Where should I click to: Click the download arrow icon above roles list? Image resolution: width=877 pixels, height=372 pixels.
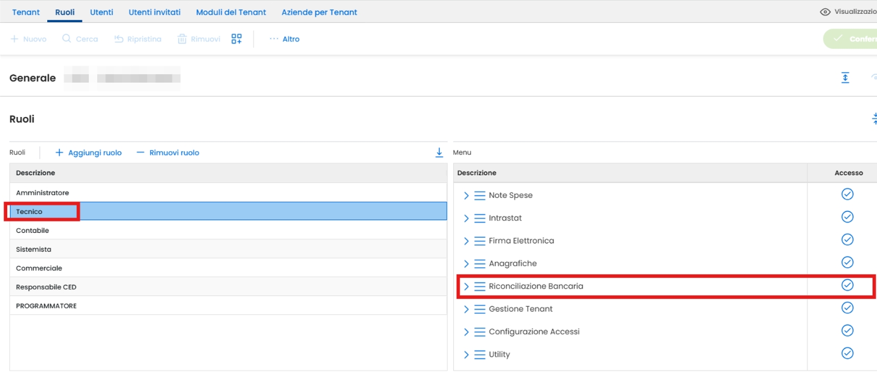pyautogui.click(x=439, y=152)
